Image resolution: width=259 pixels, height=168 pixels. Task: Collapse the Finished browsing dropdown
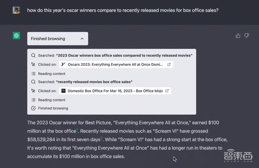57,39
